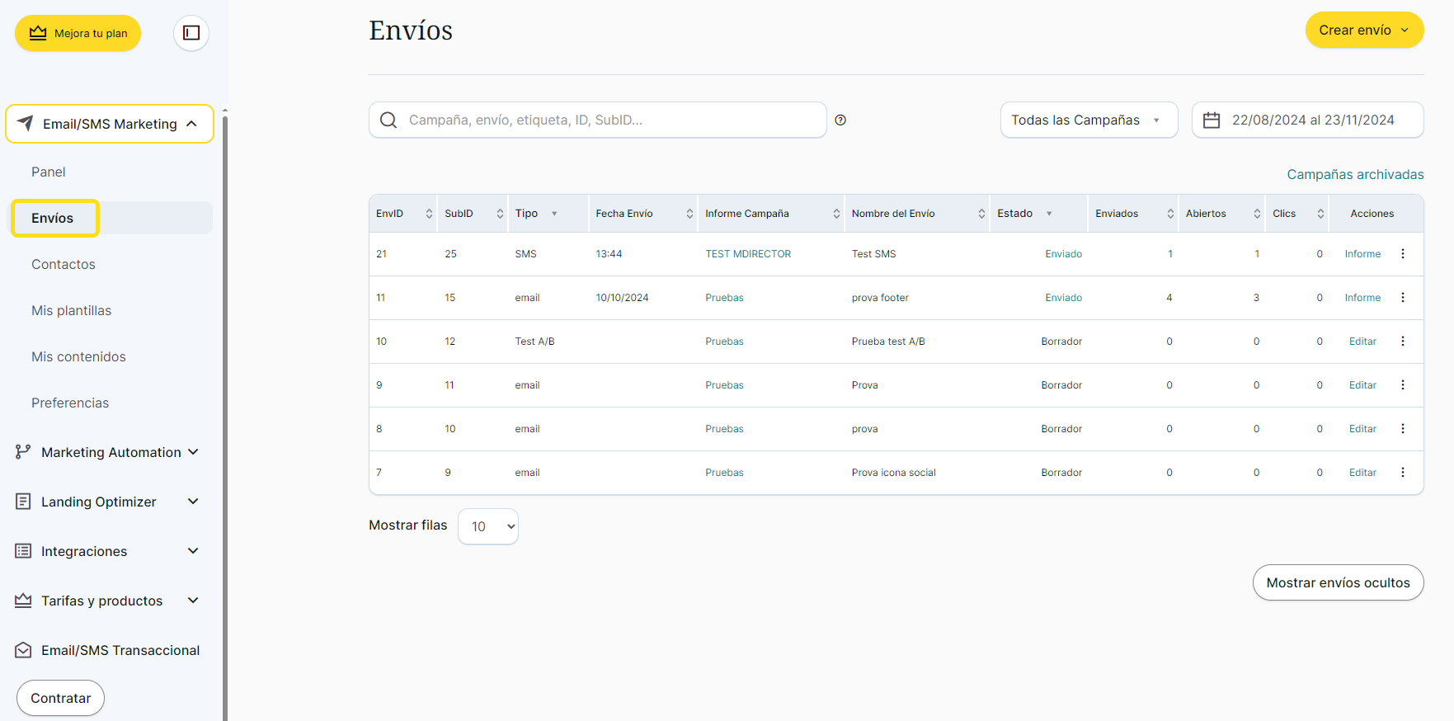Open Informe for Test SMS row
The image size is (1454, 721).
click(x=1362, y=254)
